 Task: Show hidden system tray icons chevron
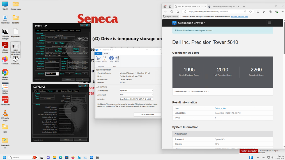pyautogui.click(x=258, y=157)
